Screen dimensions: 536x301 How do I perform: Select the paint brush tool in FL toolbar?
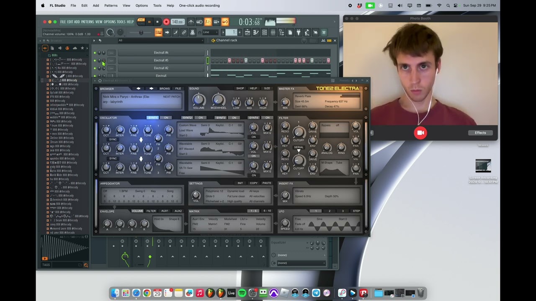click(x=175, y=32)
